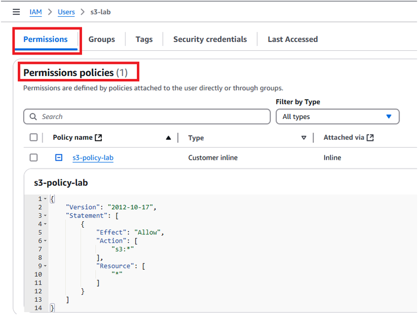Go to Users breadcrumb link
Image resolution: width=418 pixels, height=315 pixels.
point(66,12)
